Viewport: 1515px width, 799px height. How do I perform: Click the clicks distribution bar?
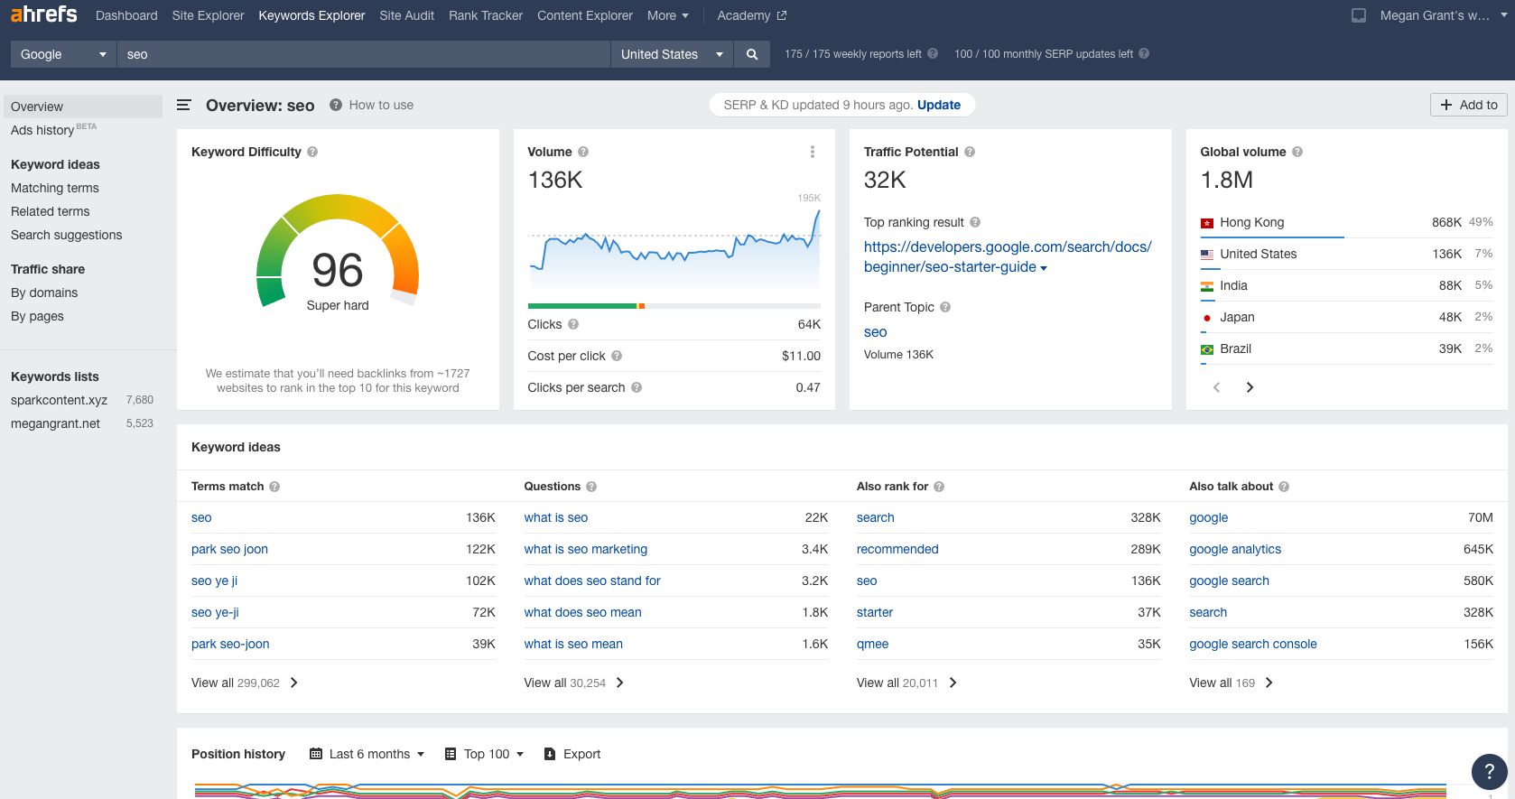(x=674, y=306)
